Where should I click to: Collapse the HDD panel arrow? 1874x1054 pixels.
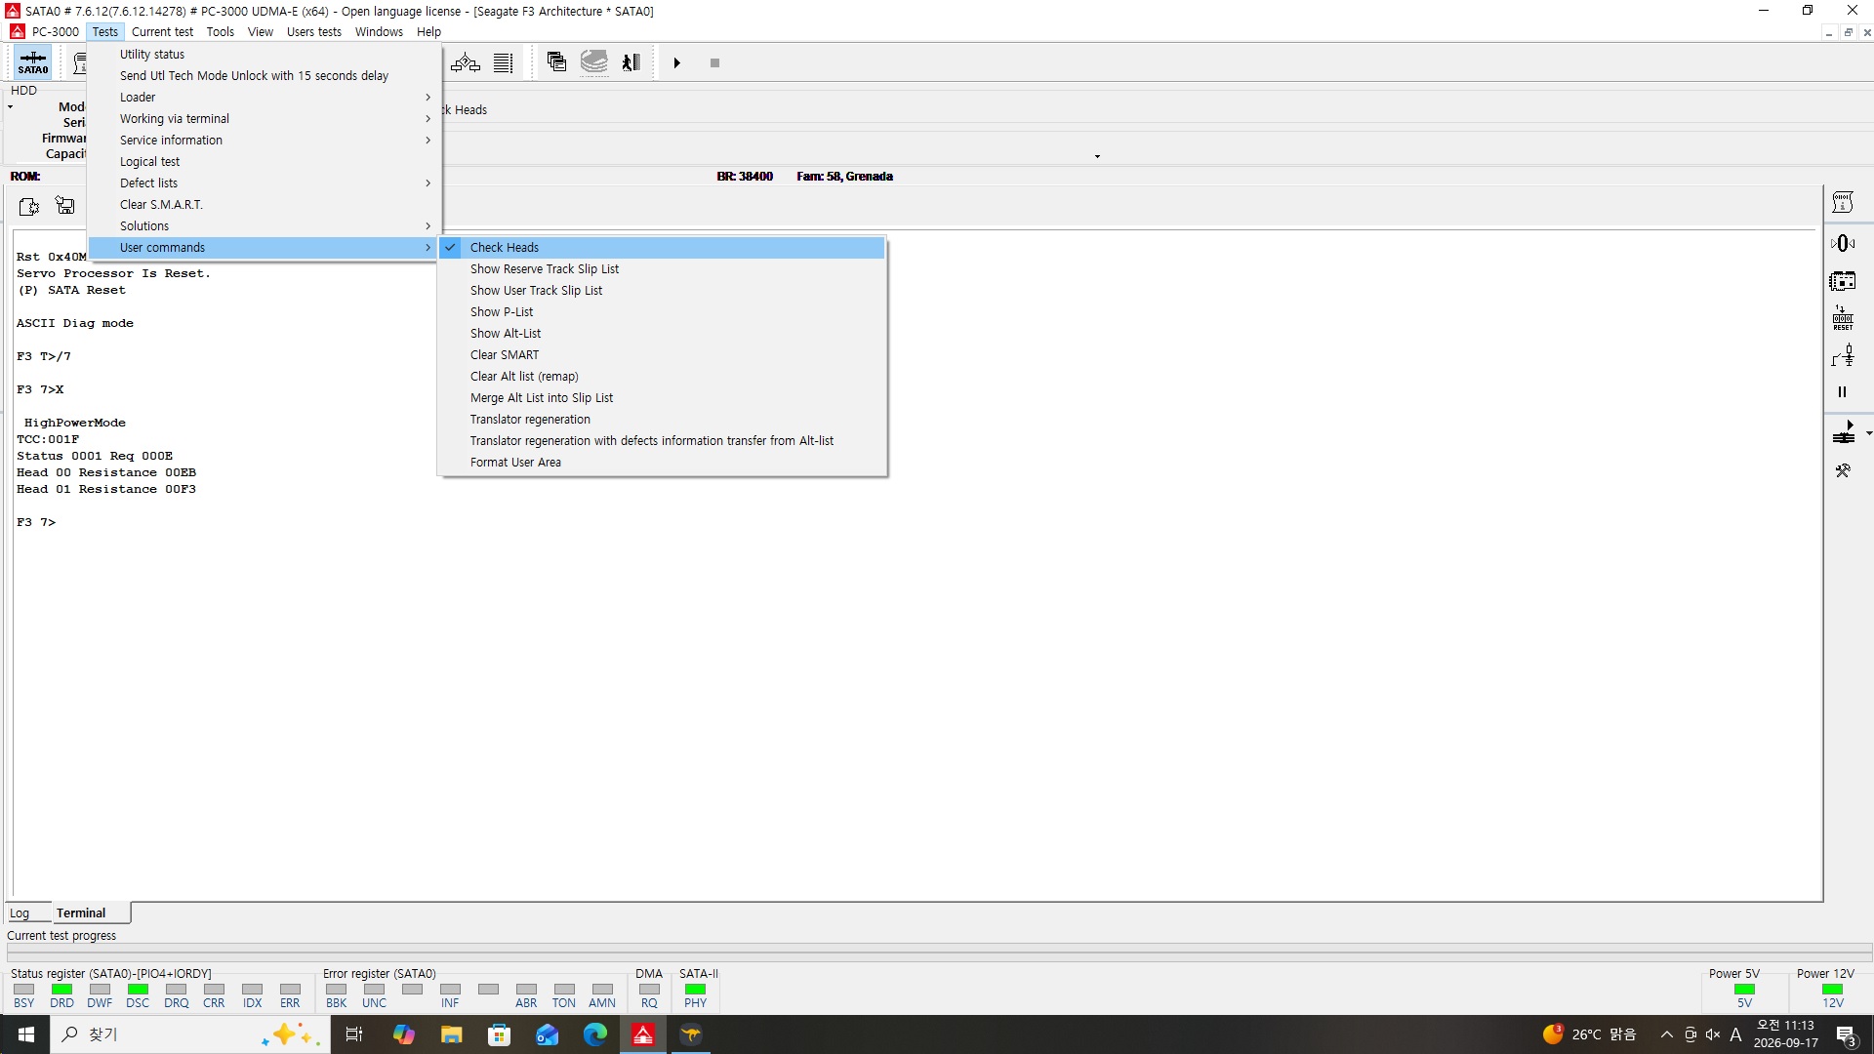(x=10, y=107)
